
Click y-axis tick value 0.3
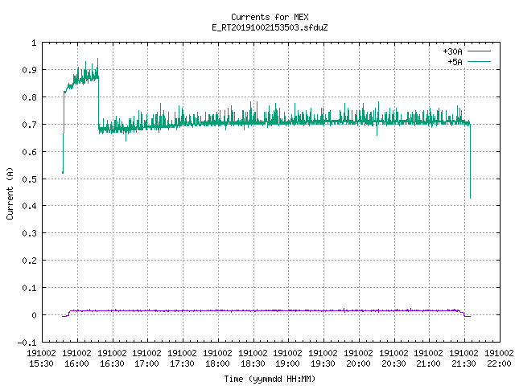pos(29,233)
